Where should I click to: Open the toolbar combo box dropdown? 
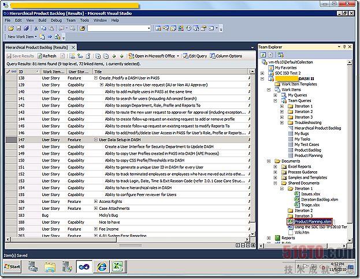tap(149, 28)
